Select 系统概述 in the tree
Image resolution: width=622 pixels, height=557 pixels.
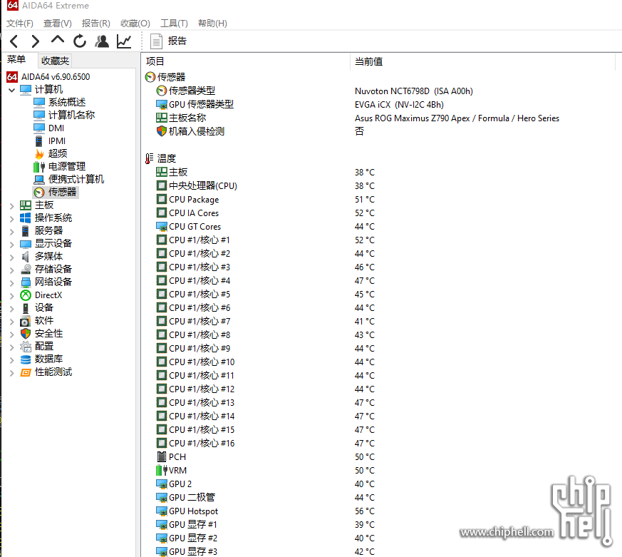[x=67, y=102]
